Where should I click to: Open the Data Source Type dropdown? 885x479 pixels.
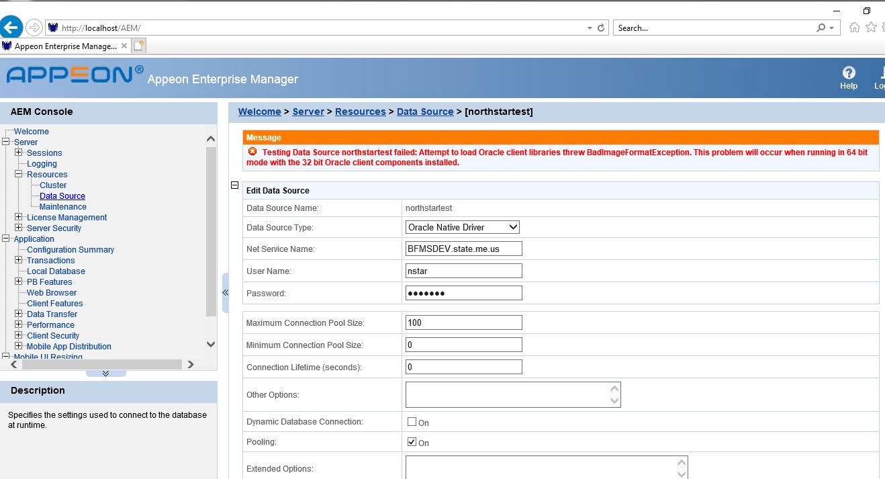[463, 228]
